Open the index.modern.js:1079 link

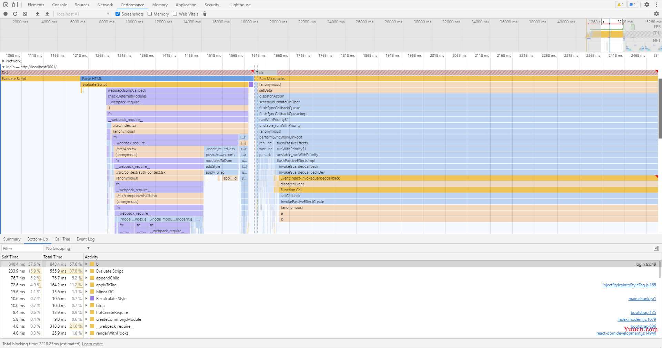pos(637,319)
